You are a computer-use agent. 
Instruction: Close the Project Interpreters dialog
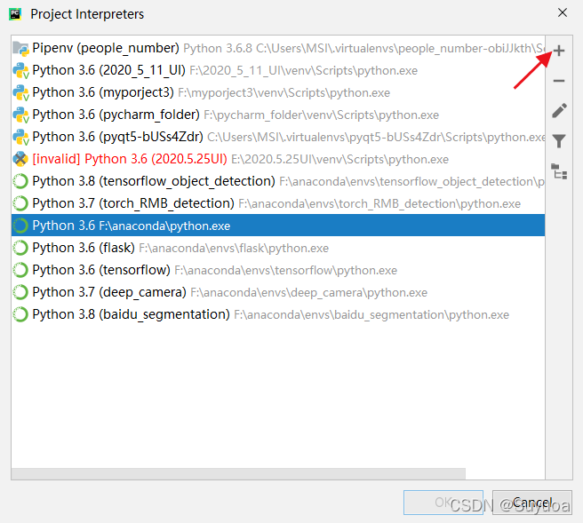point(561,13)
